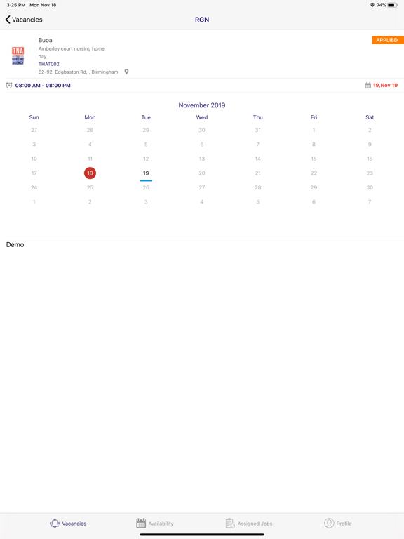
Task: Tap the Amberley court nursing home text
Action: point(72,49)
